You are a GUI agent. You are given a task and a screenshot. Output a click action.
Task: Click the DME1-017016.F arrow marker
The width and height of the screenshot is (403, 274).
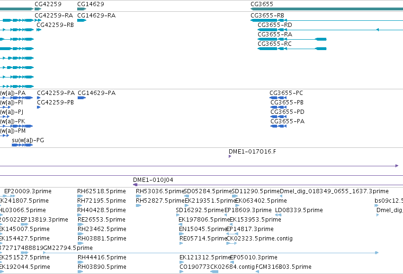230,156
